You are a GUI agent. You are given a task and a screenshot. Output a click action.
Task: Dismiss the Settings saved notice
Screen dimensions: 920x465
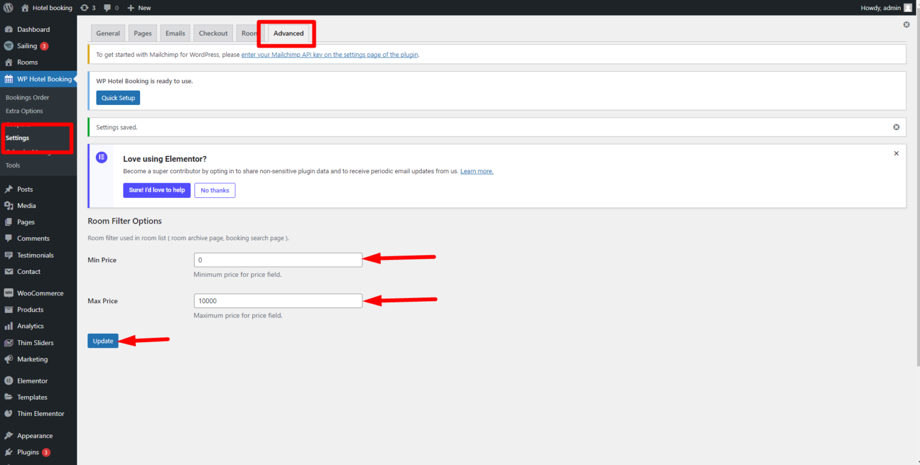[896, 127]
